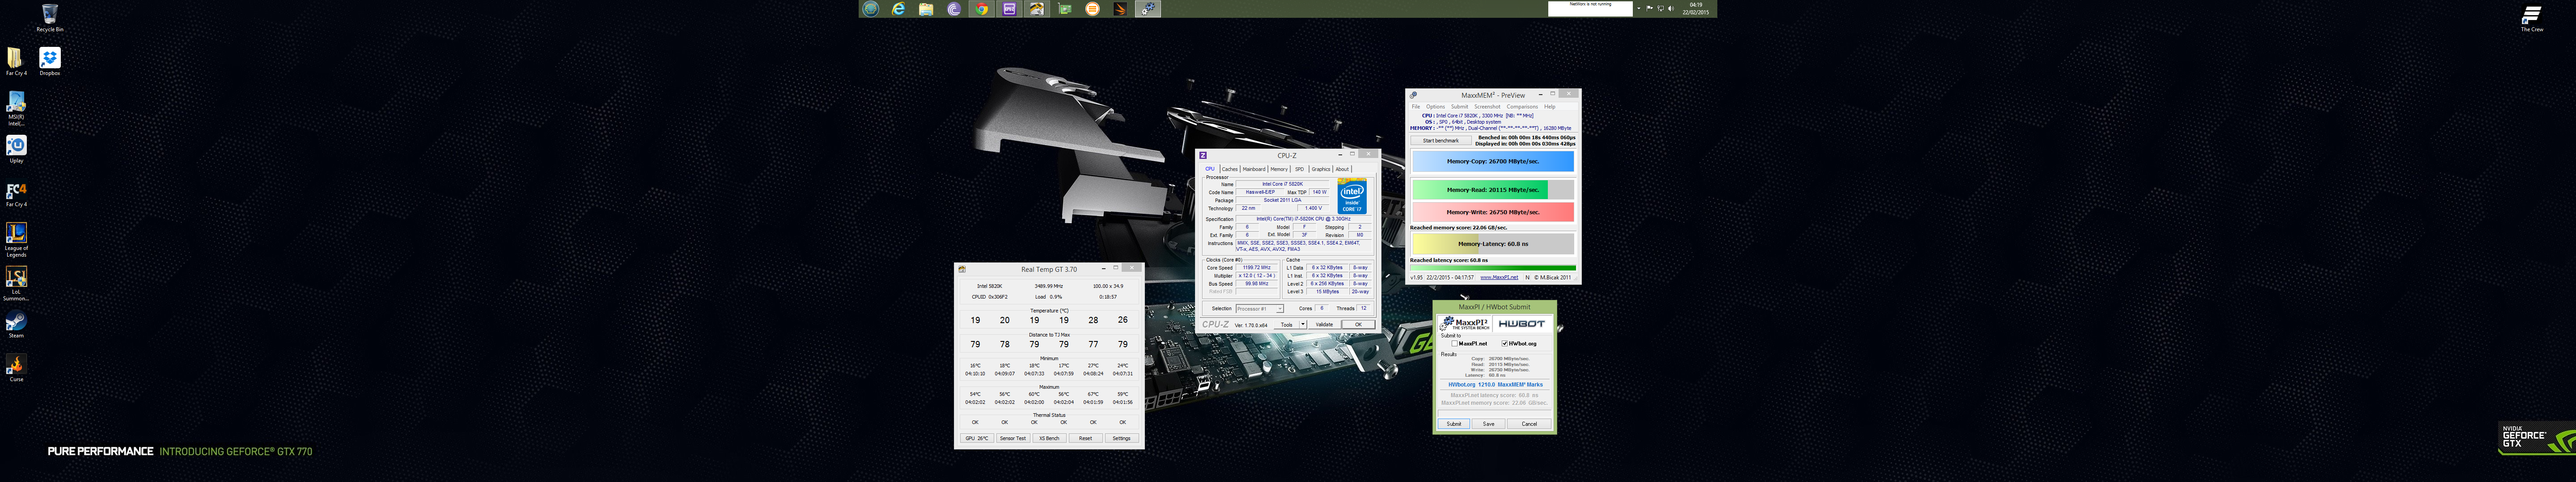Click the orange round taskbar icon

1092,9
